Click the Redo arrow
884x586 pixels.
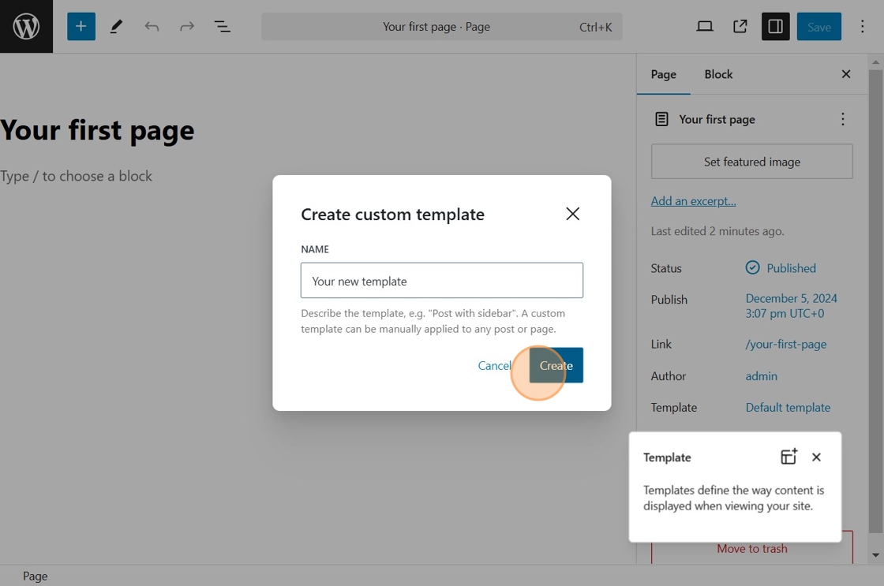pyautogui.click(x=186, y=27)
